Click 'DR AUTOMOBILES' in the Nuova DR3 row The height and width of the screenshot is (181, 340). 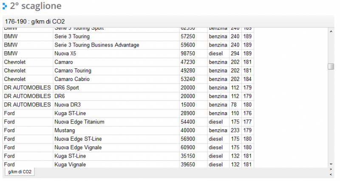tap(28, 105)
